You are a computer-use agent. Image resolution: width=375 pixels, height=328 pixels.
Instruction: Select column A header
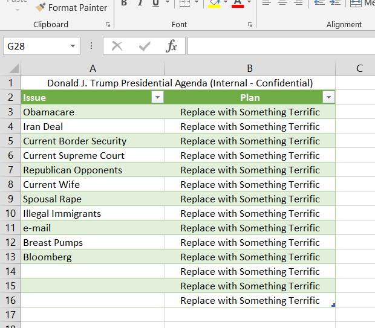(x=93, y=68)
